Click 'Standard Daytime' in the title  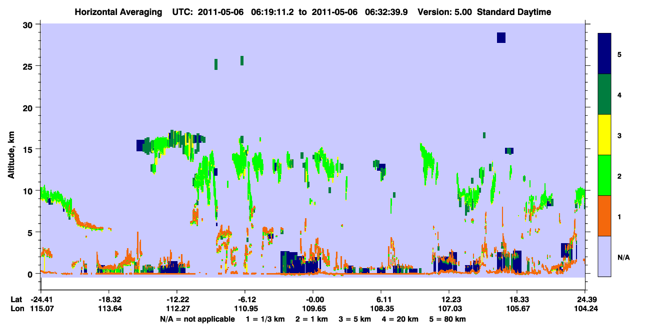tap(514, 12)
